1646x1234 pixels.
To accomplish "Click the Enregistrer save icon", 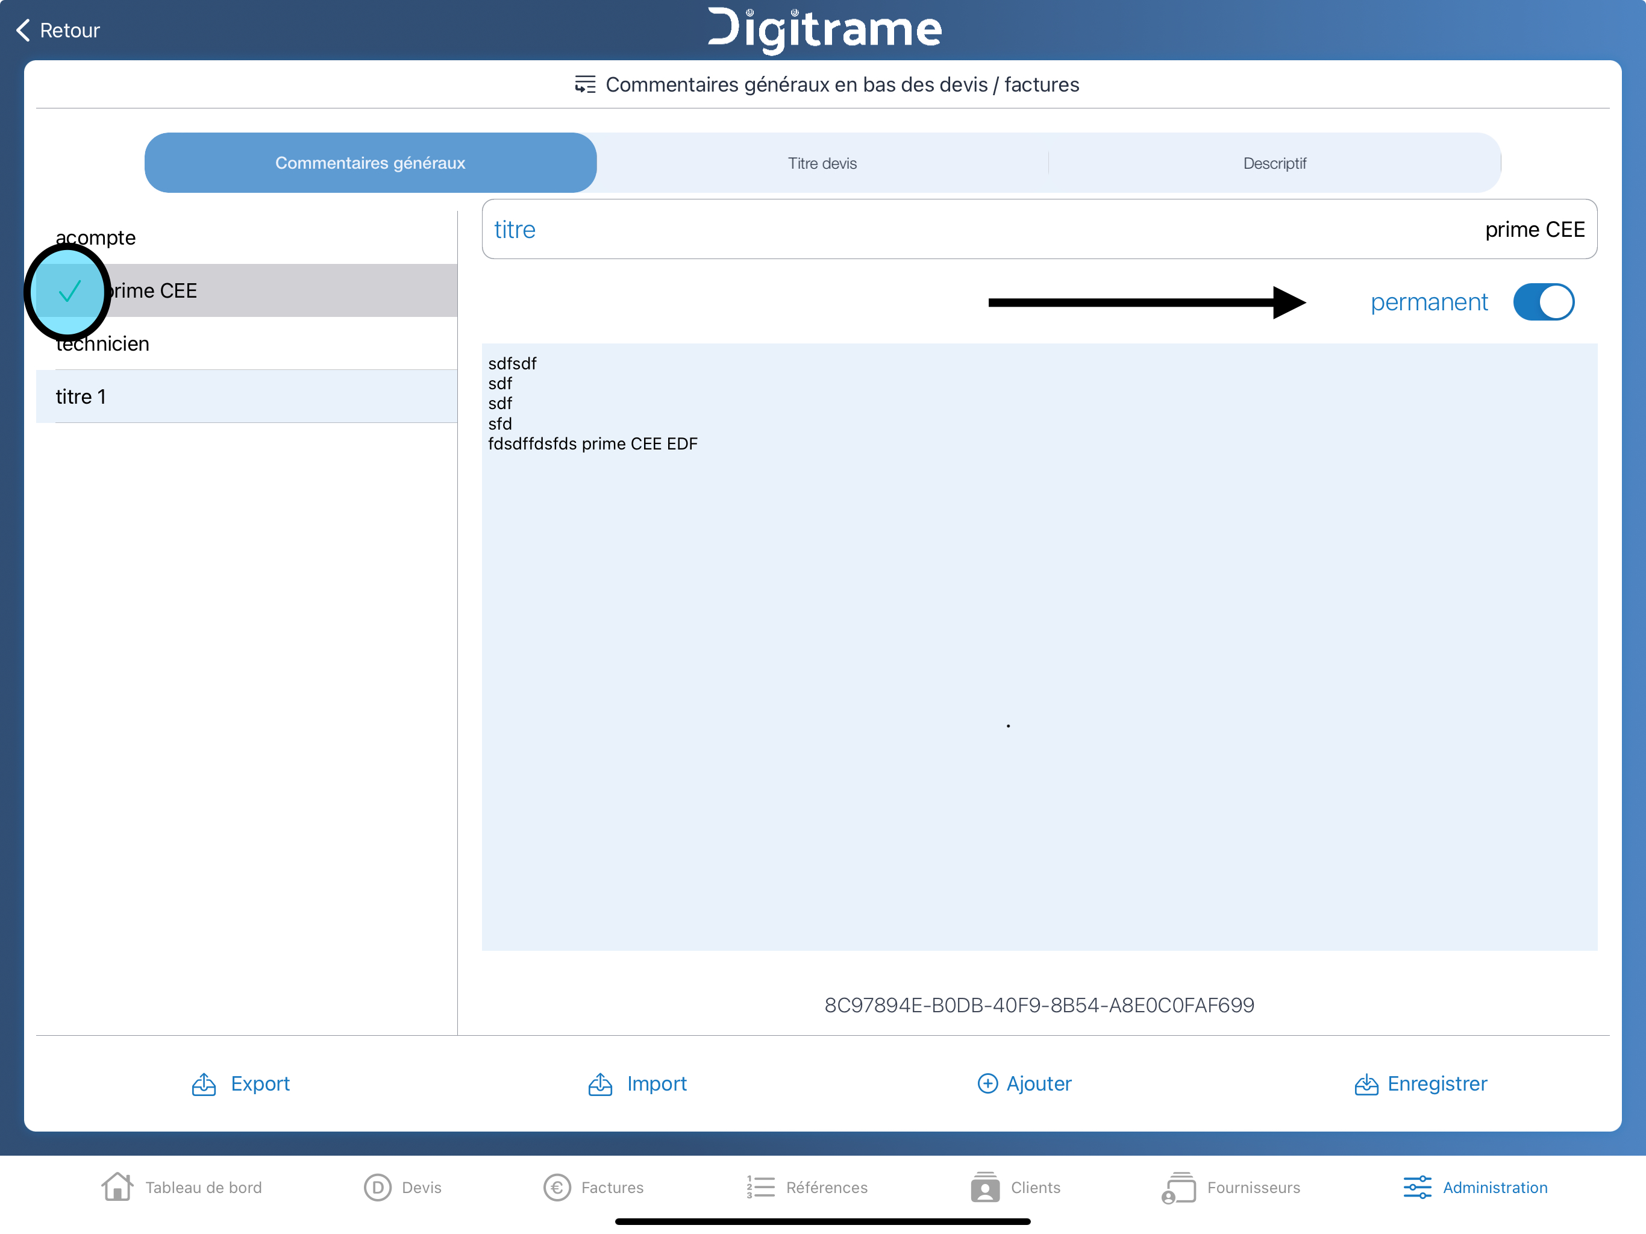I will point(1366,1085).
